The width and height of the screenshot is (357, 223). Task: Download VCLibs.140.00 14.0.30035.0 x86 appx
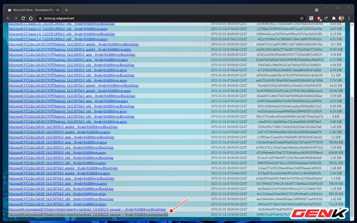57,163
